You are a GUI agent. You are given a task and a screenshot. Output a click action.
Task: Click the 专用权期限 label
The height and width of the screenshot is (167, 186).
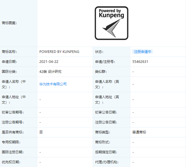pos(11,142)
